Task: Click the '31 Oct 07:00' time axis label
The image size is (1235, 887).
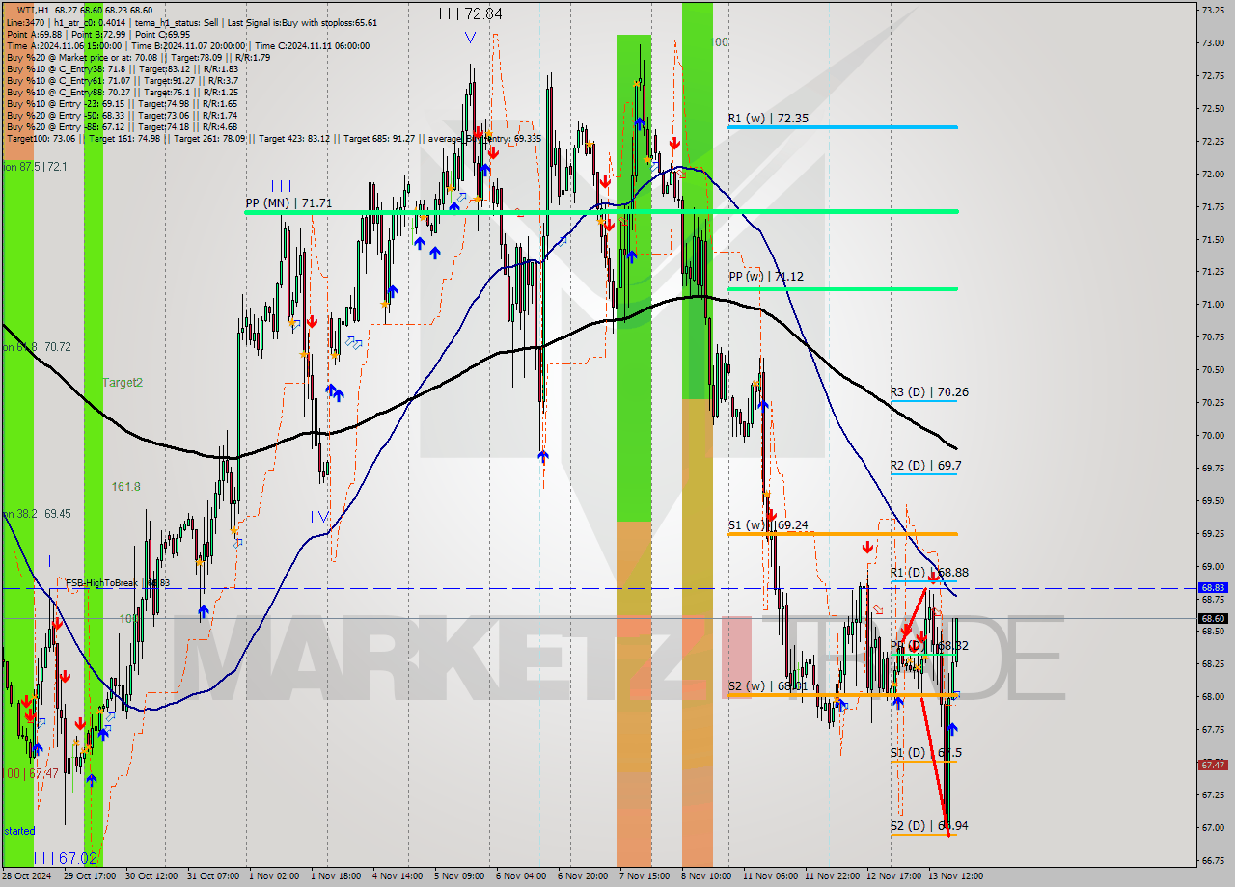Action: point(213,876)
